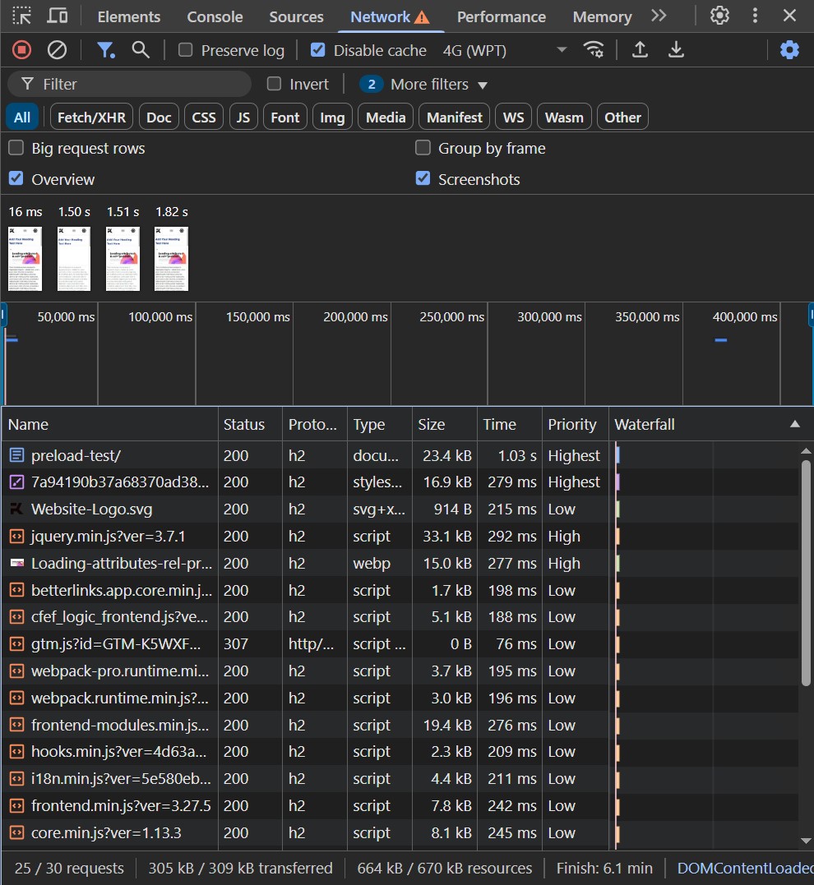
Task: Uncheck Disable cache checkbox
Action: (x=318, y=50)
